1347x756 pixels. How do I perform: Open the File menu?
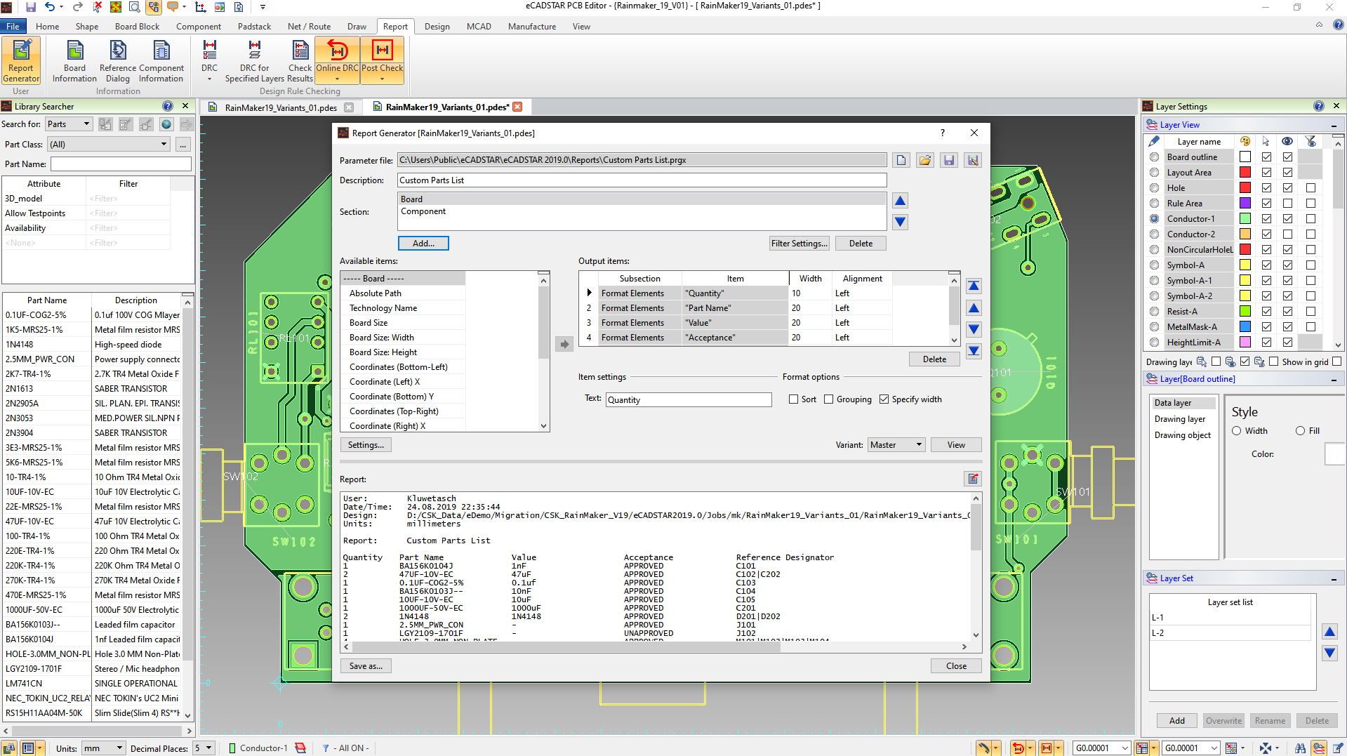click(13, 27)
